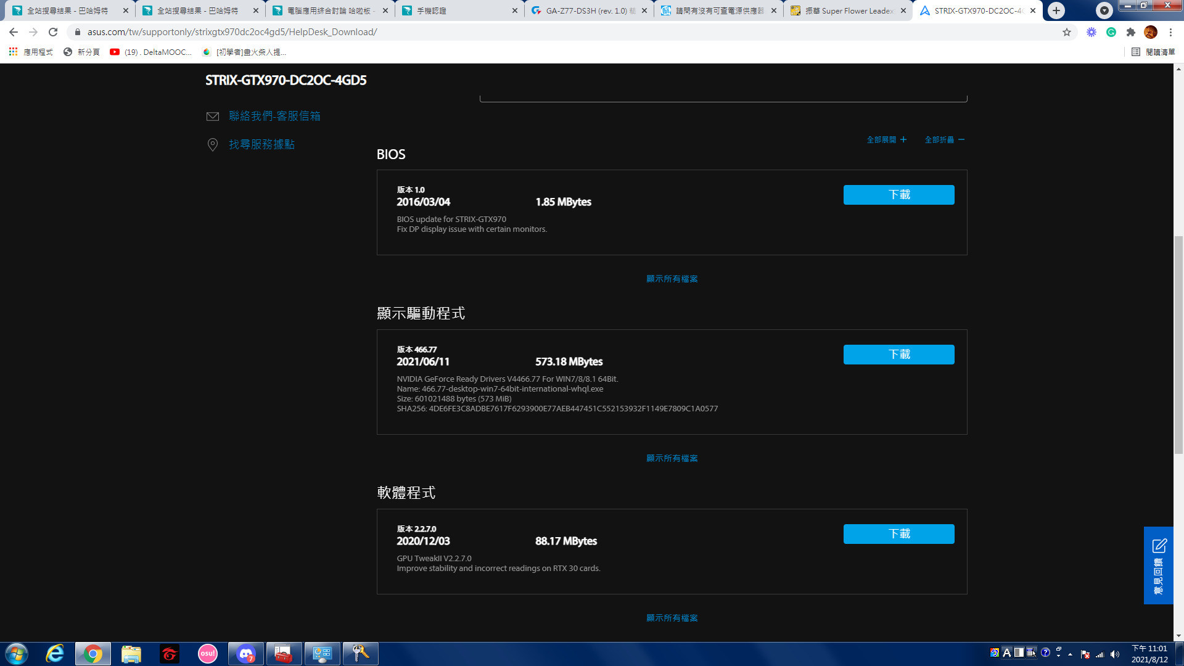This screenshot has height=666, width=1184.
Task: Open the volume speaker tray icon
Action: pos(1114,654)
